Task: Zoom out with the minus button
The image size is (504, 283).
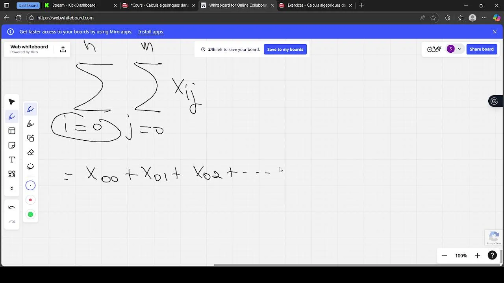Action: click(445, 255)
